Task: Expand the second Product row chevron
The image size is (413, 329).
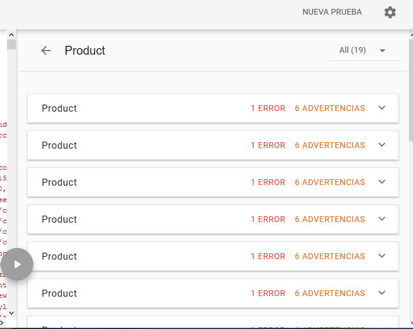Action: (x=382, y=145)
